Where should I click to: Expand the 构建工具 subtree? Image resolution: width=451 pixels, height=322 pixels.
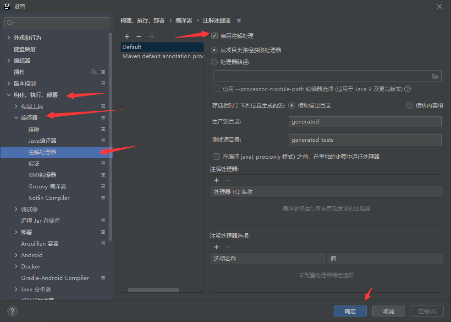coord(16,106)
